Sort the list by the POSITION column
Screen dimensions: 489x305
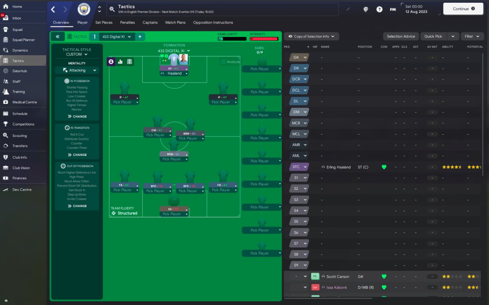point(365,47)
